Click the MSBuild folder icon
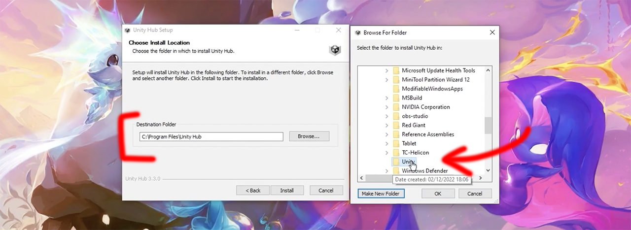This screenshot has width=631, height=230. pos(396,98)
